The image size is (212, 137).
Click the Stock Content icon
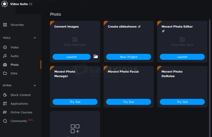tap(5, 95)
